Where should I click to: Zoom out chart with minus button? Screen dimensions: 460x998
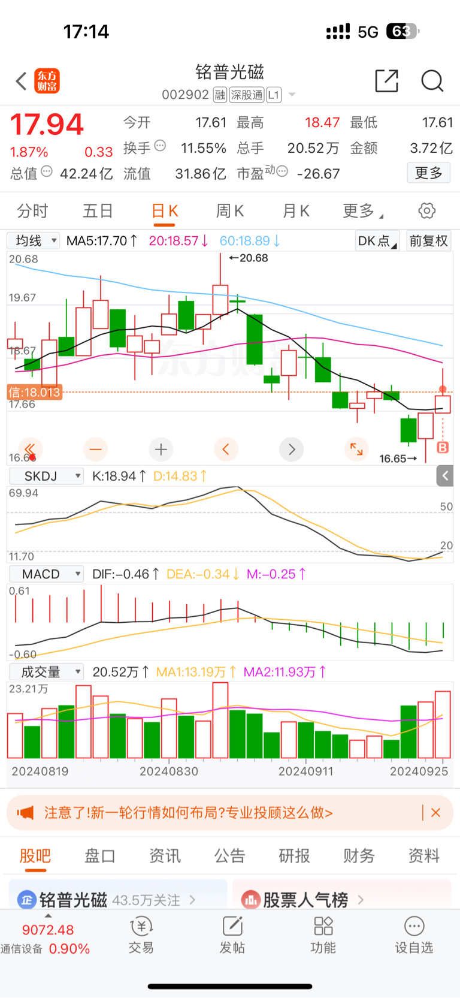95,449
